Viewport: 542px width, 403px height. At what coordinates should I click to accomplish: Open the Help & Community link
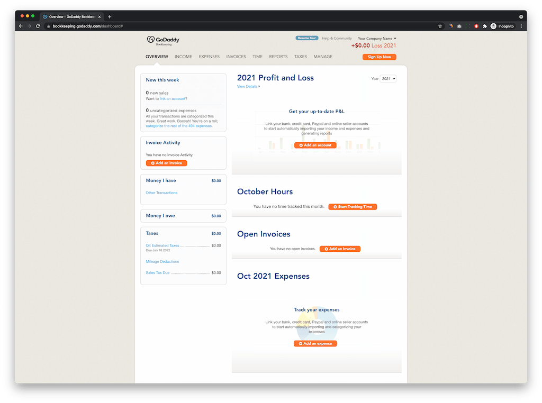pyautogui.click(x=337, y=38)
